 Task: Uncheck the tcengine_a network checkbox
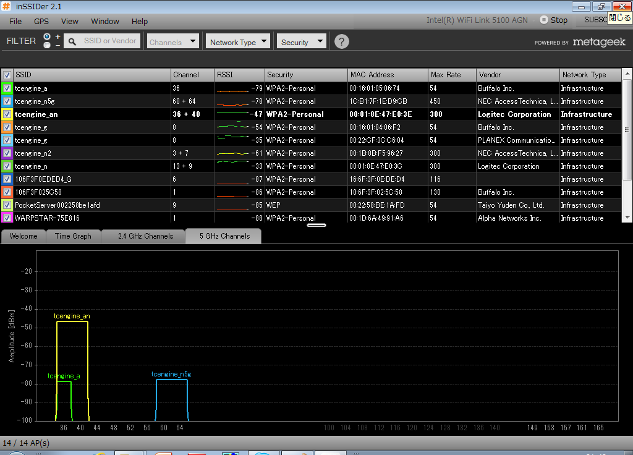(x=7, y=88)
